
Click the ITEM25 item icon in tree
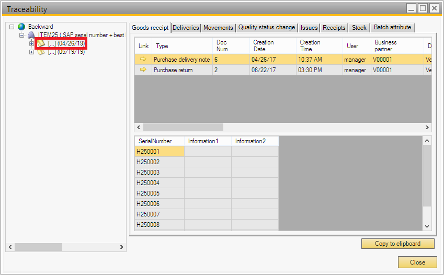click(31, 35)
